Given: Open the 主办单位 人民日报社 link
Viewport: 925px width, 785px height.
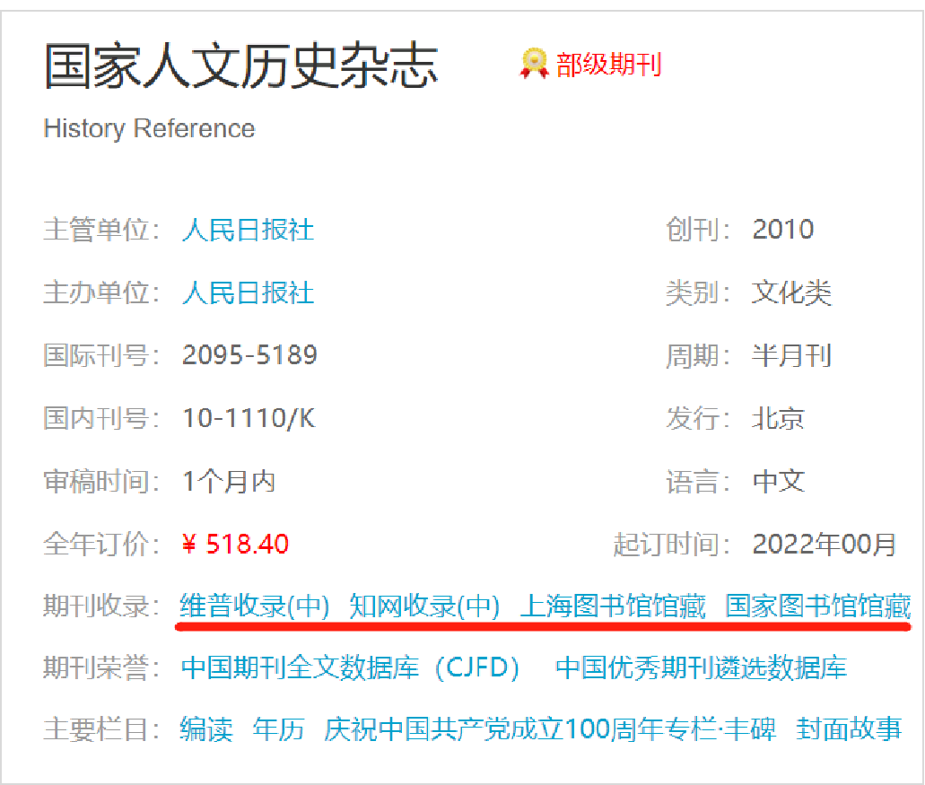Looking at the screenshot, I should point(248,292).
